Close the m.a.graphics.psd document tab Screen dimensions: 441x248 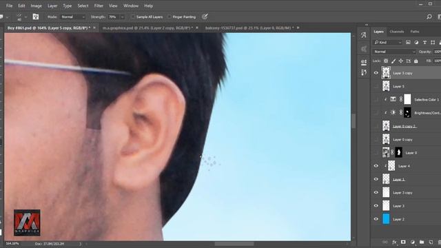pyautogui.click(x=197, y=28)
